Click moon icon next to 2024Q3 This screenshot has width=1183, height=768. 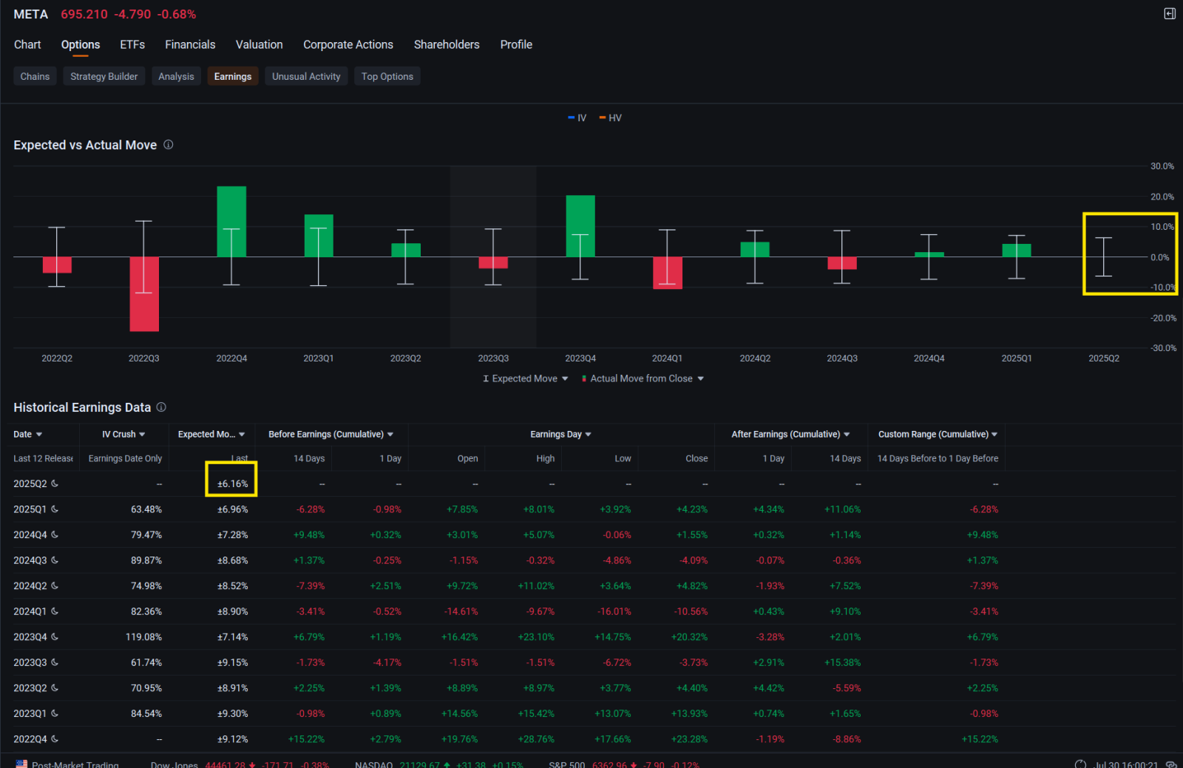[55, 560]
